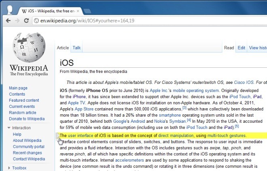Reload the page with the refresh icon
Screen dimensions: 267x171
click(x=26, y=21)
